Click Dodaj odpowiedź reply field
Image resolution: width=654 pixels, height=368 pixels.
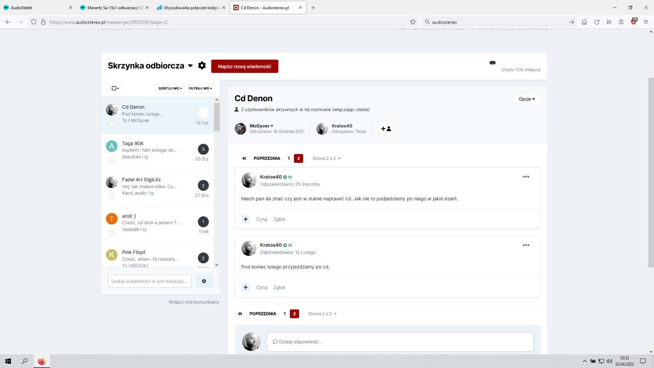point(400,342)
